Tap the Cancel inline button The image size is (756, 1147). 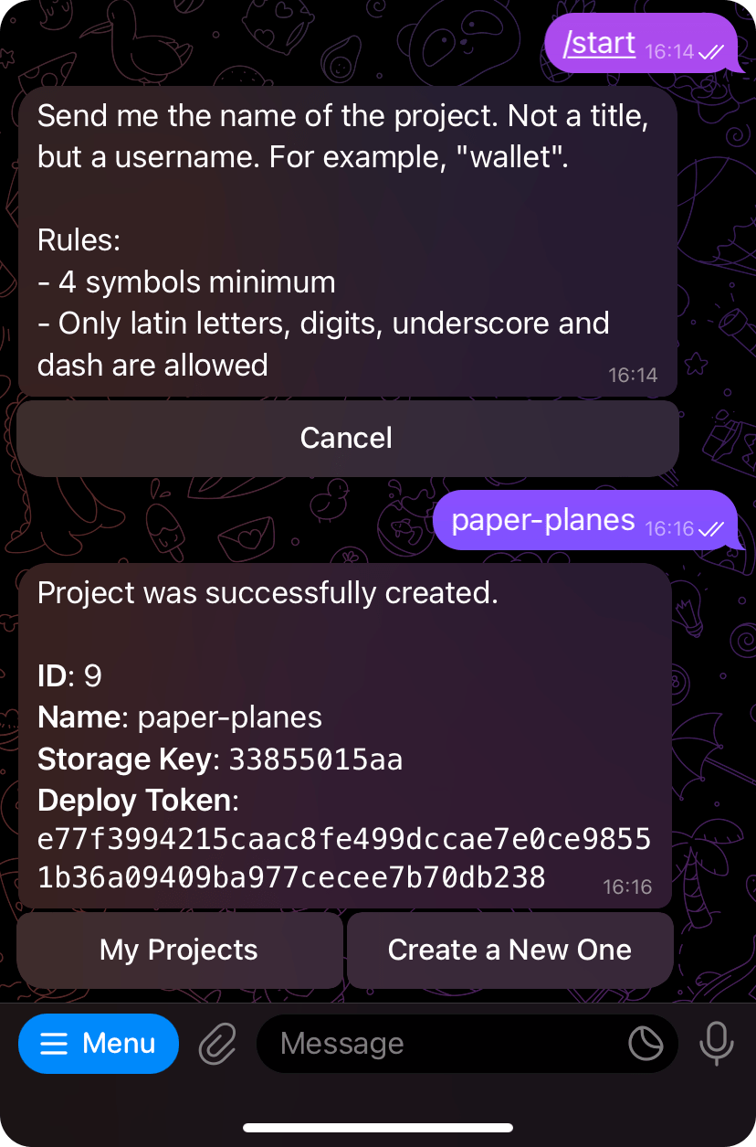[x=347, y=438]
